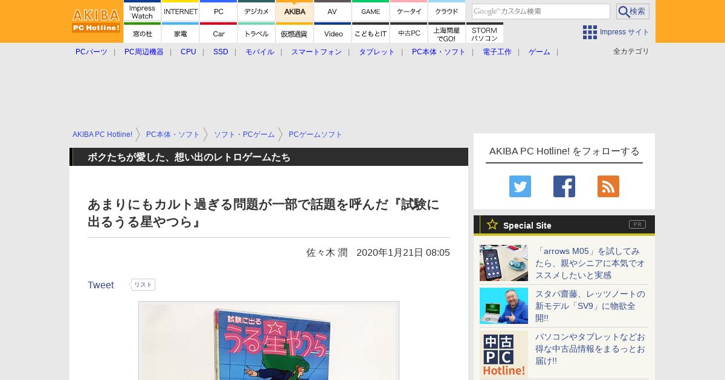Image resolution: width=725 pixels, height=380 pixels.
Task: Go to the SSD category
Action: [221, 52]
